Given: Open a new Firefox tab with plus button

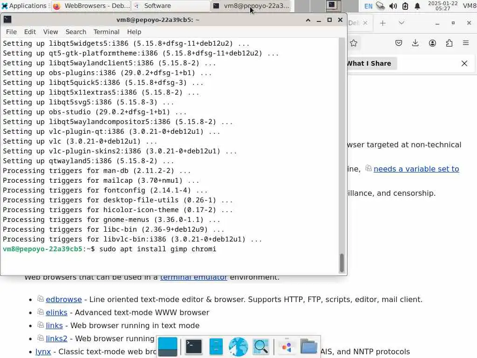Looking at the screenshot, I should point(383,23).
